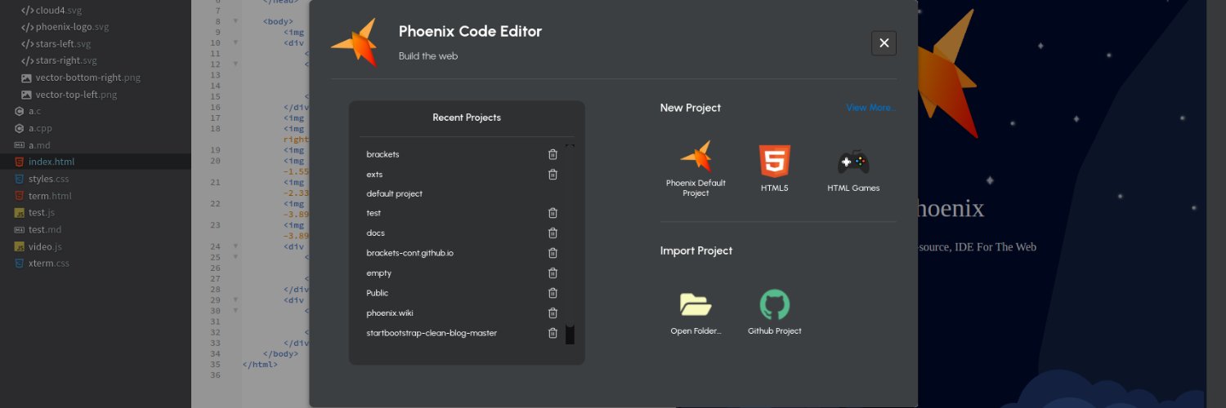Click the recent projects scrollbar thumb
The width and height of the screenshot is (1226, 408).
click(x=570, y=333)
